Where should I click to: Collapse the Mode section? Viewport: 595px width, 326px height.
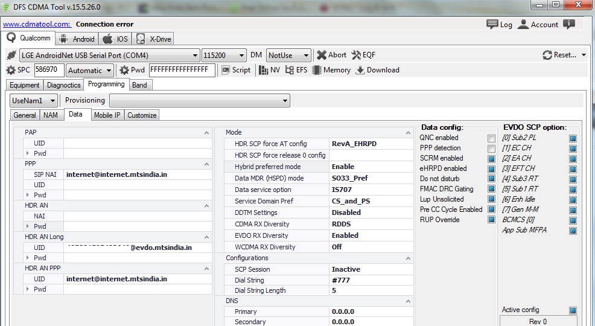[x=408, y=133]
